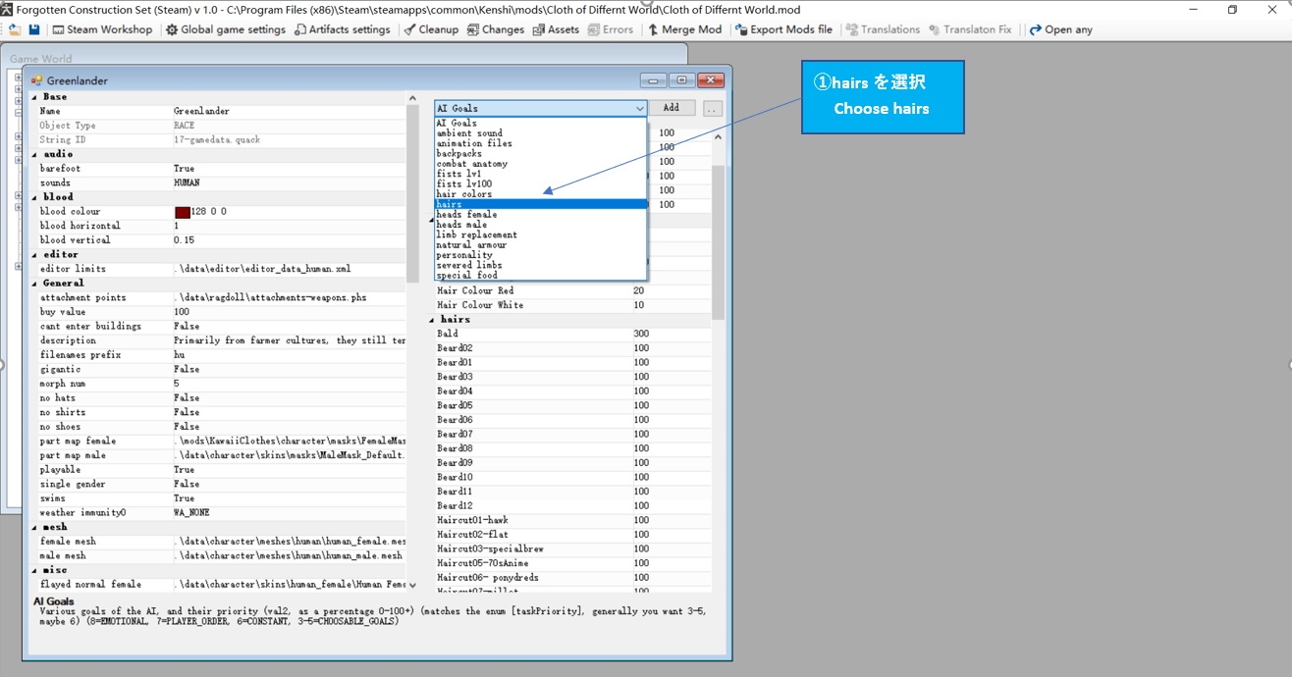Close the Greenlander window
The height and width of the screenshot is (677, 1292).
(711, 80)
